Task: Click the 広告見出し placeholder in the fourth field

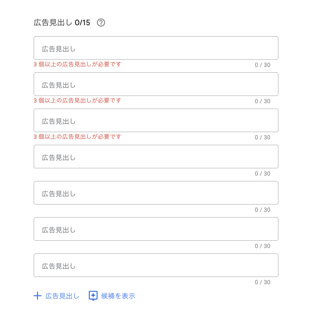Action: (x=58, y=156)
